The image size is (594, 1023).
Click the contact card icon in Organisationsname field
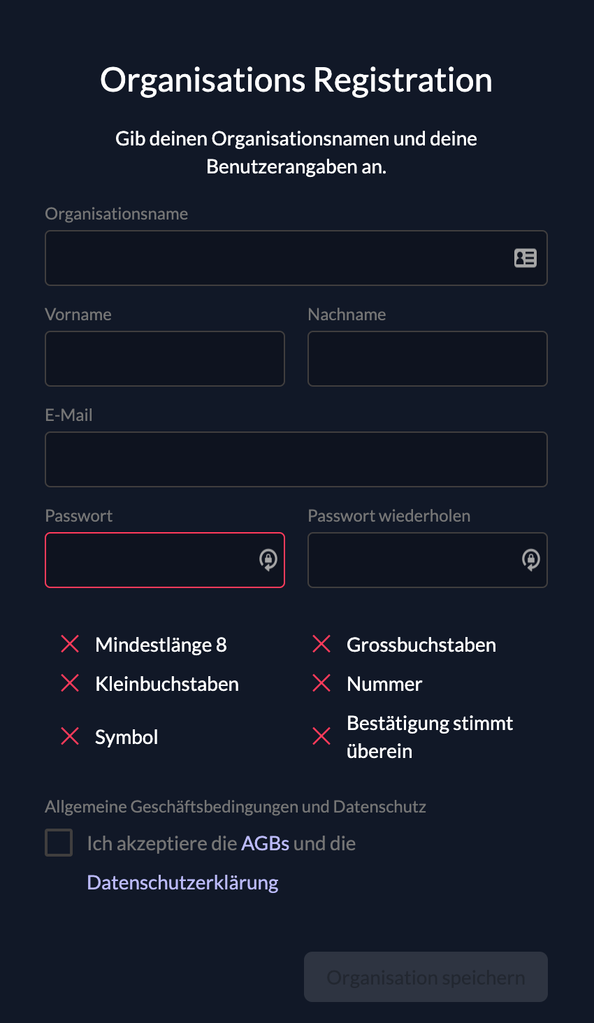(x=526, y=258)
